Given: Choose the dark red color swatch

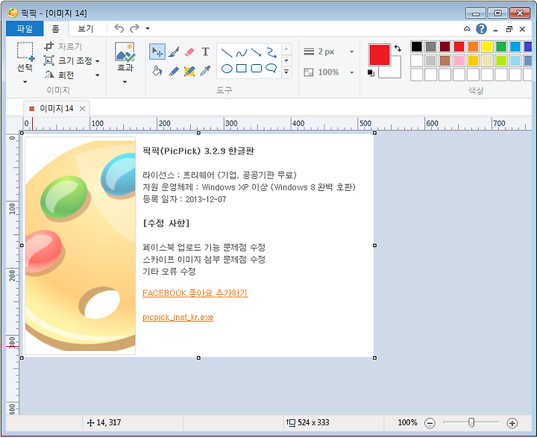Looking at the screenshot, I should tap(445, 46).
